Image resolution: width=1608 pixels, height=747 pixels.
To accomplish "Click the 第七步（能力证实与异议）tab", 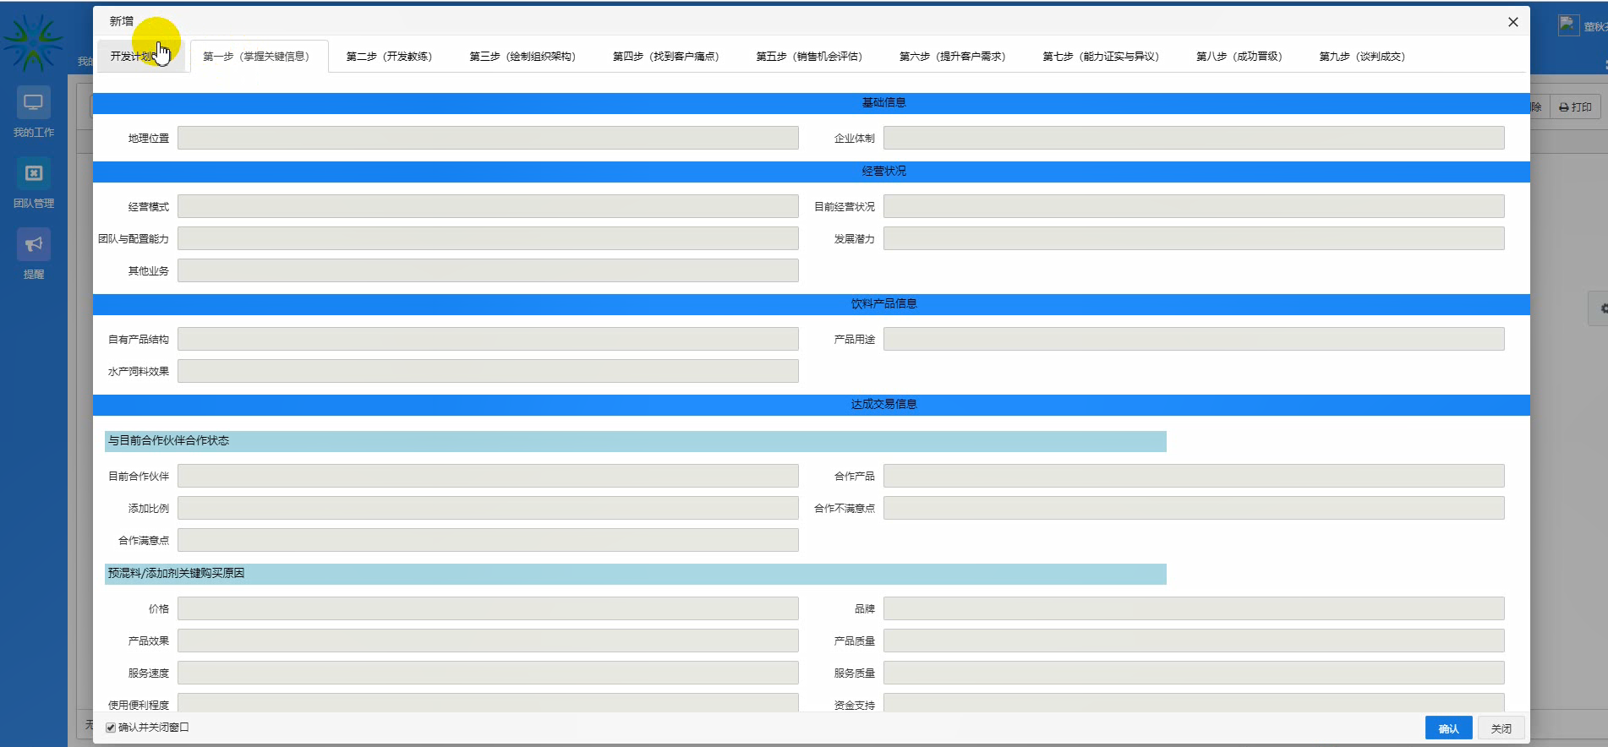I will click(x=1100, y=57).
